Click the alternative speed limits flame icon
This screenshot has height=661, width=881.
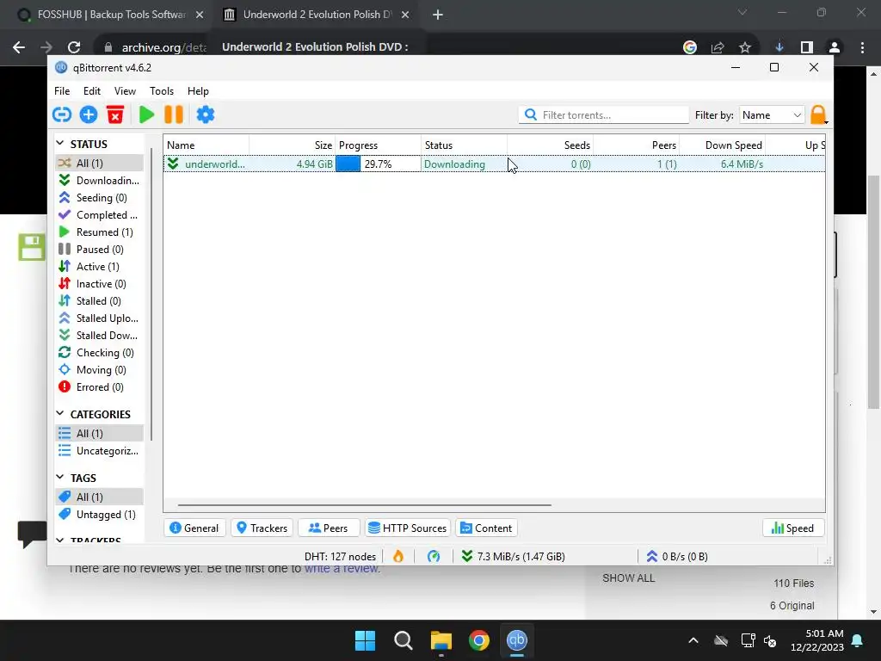coord(398,557)
